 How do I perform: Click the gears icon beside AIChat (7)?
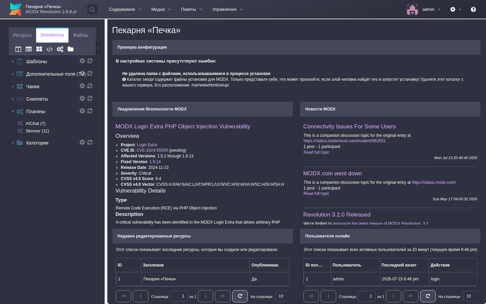[21, 123]
